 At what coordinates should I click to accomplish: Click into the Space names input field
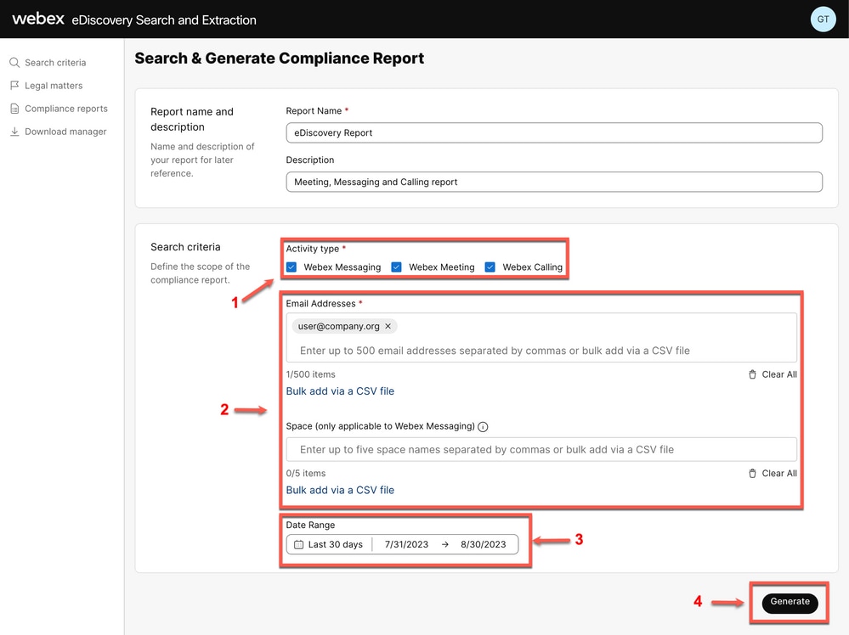(541, 449)
